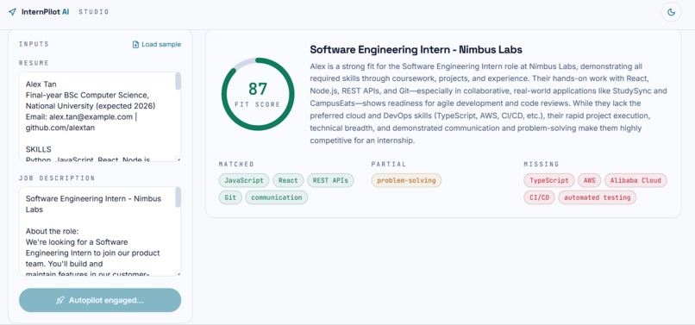This screenshot has height=325, width=695.
Task: Click the Alex Tan name in resume
Action: pyautogui.click(x=41, y=84)
